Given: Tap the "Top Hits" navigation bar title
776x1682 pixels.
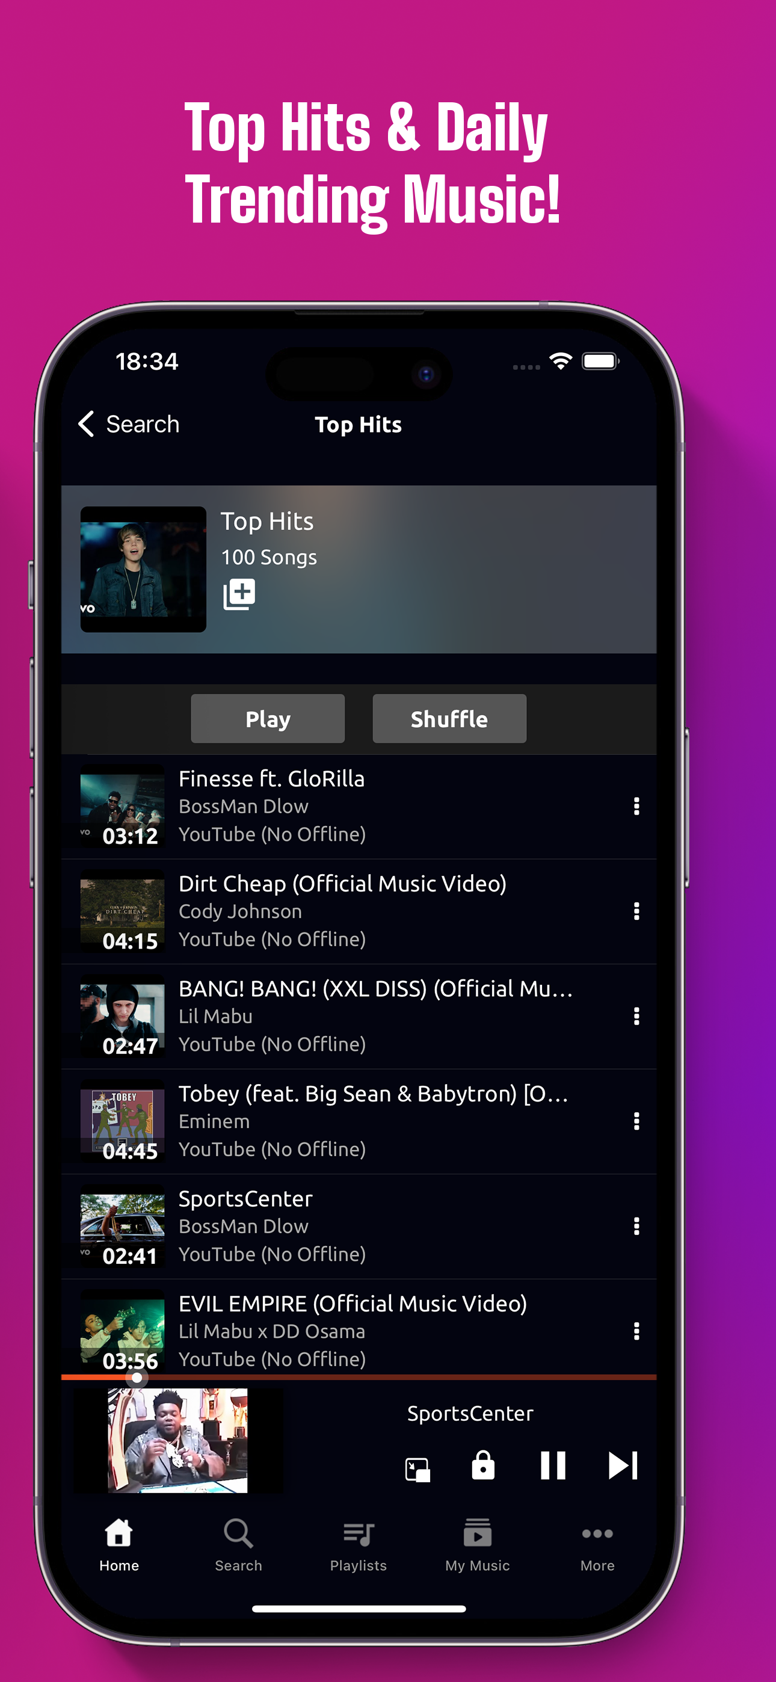Looking at the screenshot, I should 358,425.
